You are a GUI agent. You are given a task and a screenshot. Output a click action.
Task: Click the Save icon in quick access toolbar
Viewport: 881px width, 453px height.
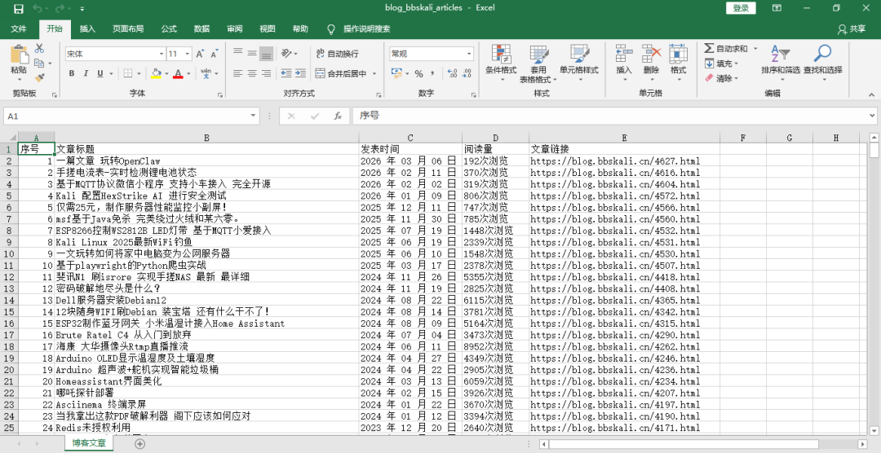[x=19, y=8]
